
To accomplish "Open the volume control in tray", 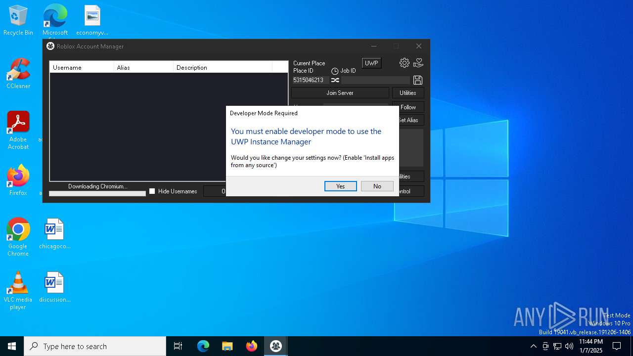I will tap(569, 346).
